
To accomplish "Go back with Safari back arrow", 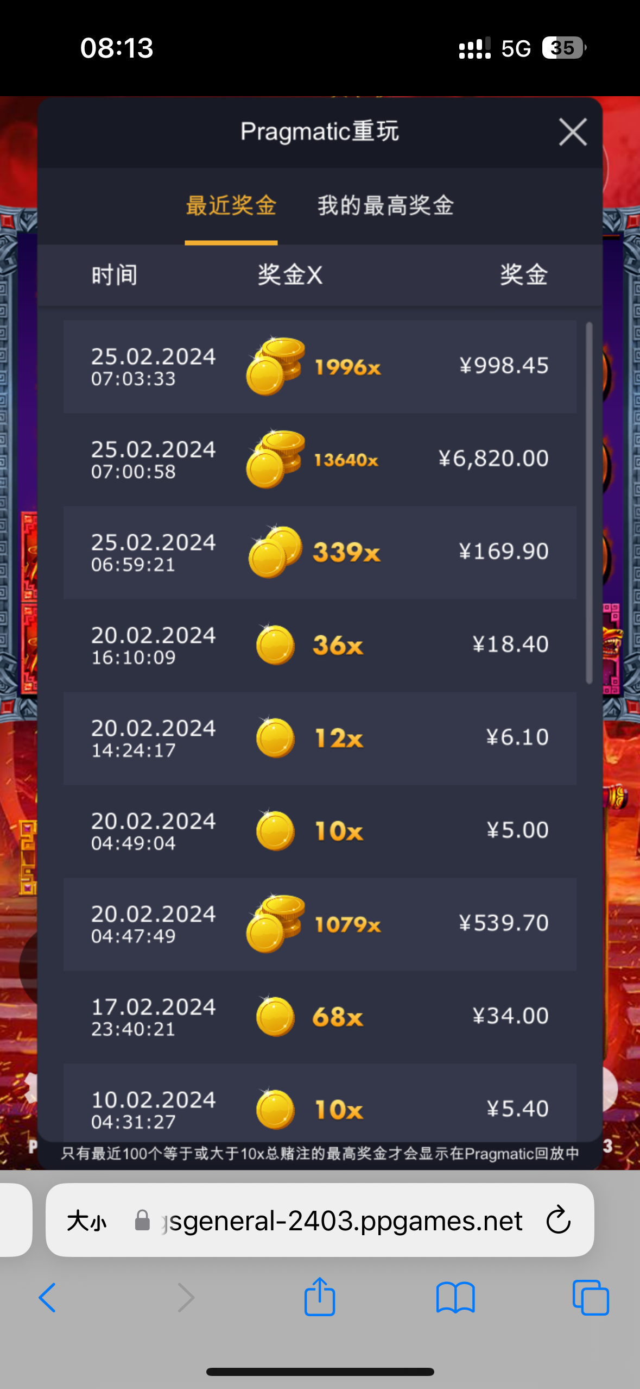I will click(x=47, y=1298).
